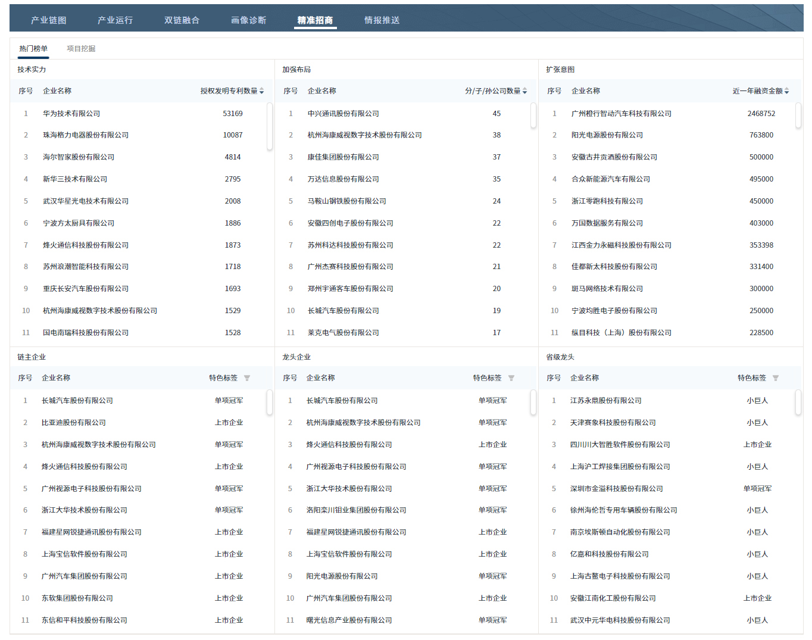Select 宁波均胜电子股份有限公司
The height and width of the screenshot is (640, 812).
coord(614,311)
